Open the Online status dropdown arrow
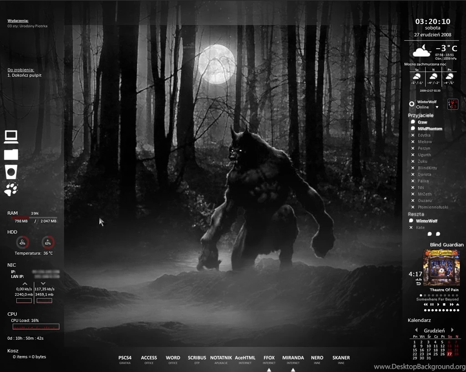 tap(437, 107)
